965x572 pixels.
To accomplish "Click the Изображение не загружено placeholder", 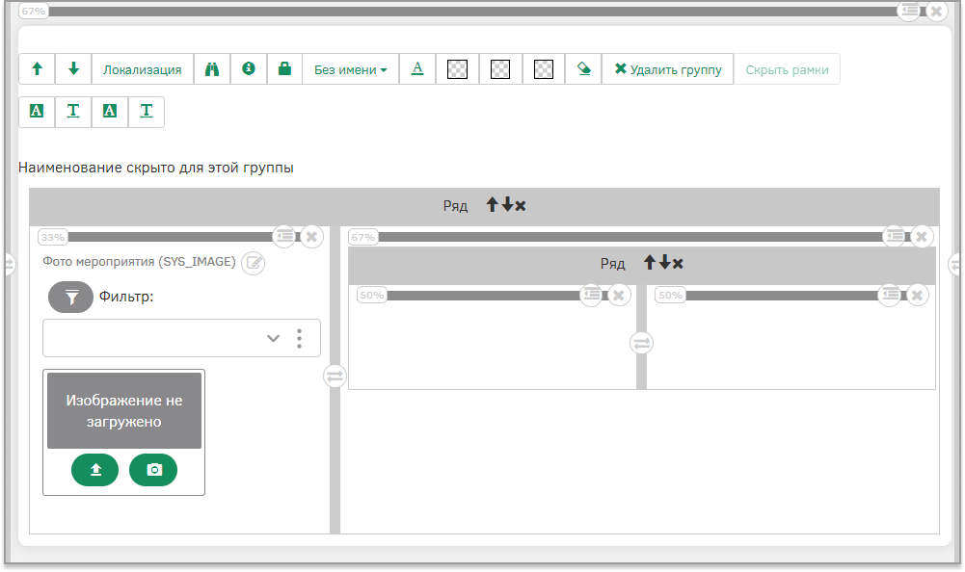I will (124, 411).
